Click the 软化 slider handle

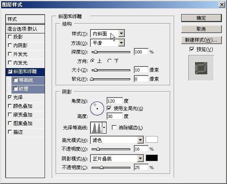point(92,79)
